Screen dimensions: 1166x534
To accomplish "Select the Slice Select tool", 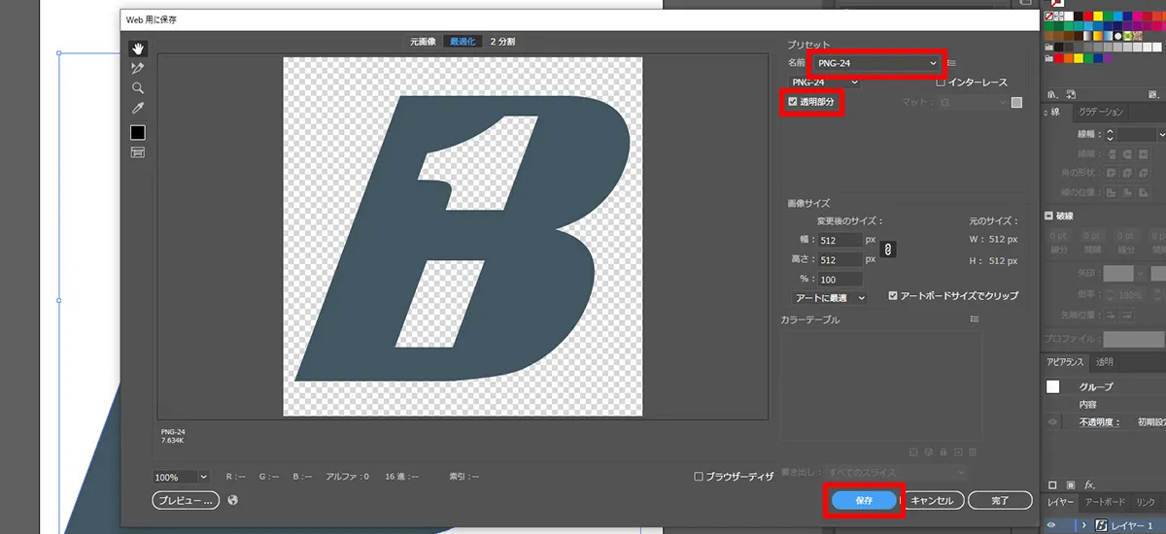I will click(x=138, y=68).
